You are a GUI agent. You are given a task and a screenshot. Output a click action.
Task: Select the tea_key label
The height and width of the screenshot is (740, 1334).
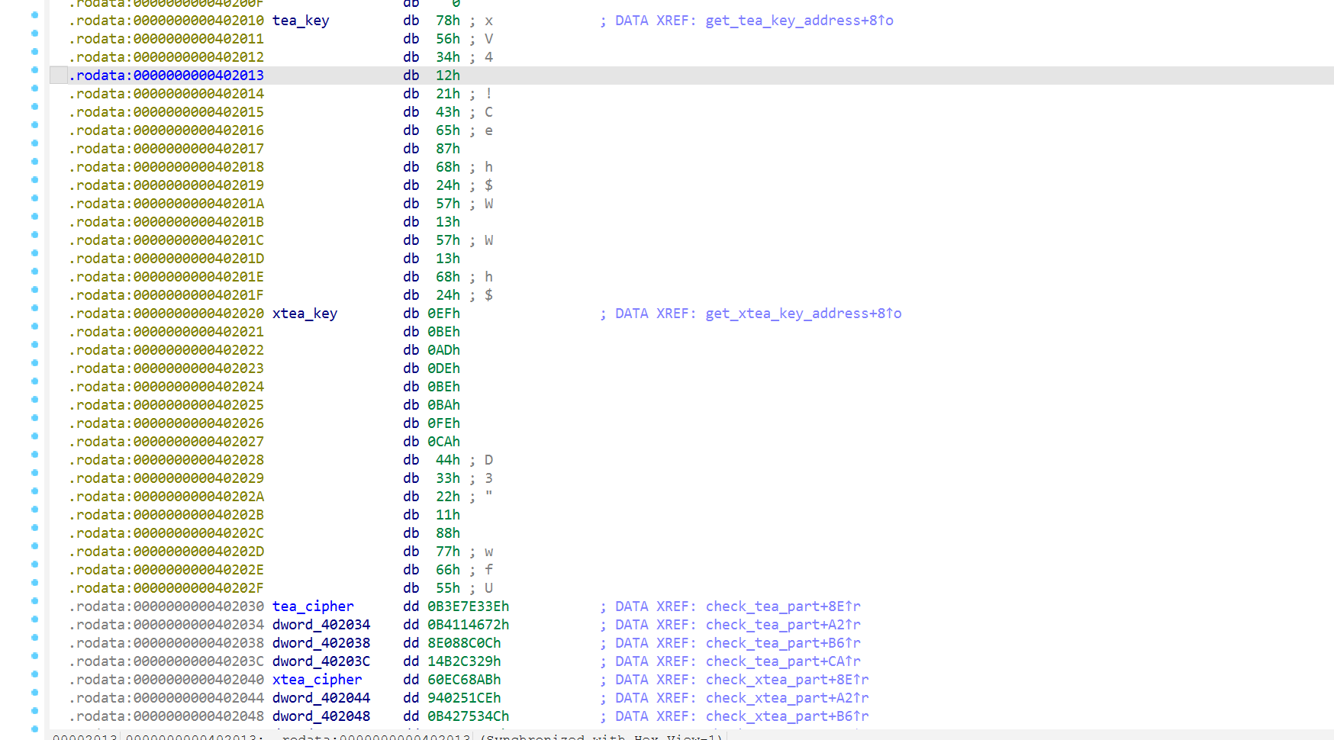coord(301,21)
